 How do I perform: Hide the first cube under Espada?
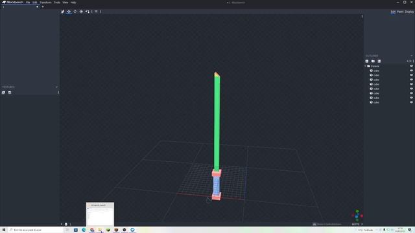pyautogui.click(x=411, y=71)
